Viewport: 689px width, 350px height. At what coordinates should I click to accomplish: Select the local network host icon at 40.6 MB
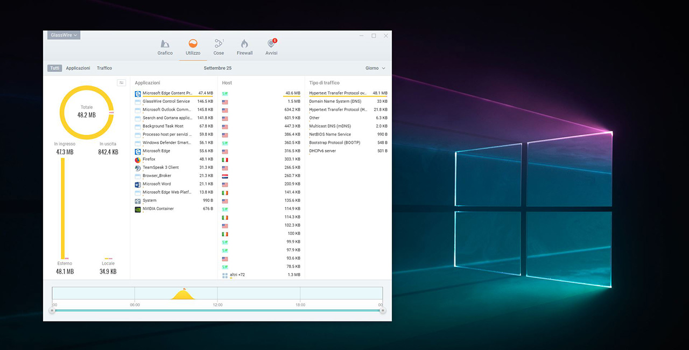click(225, 93)
